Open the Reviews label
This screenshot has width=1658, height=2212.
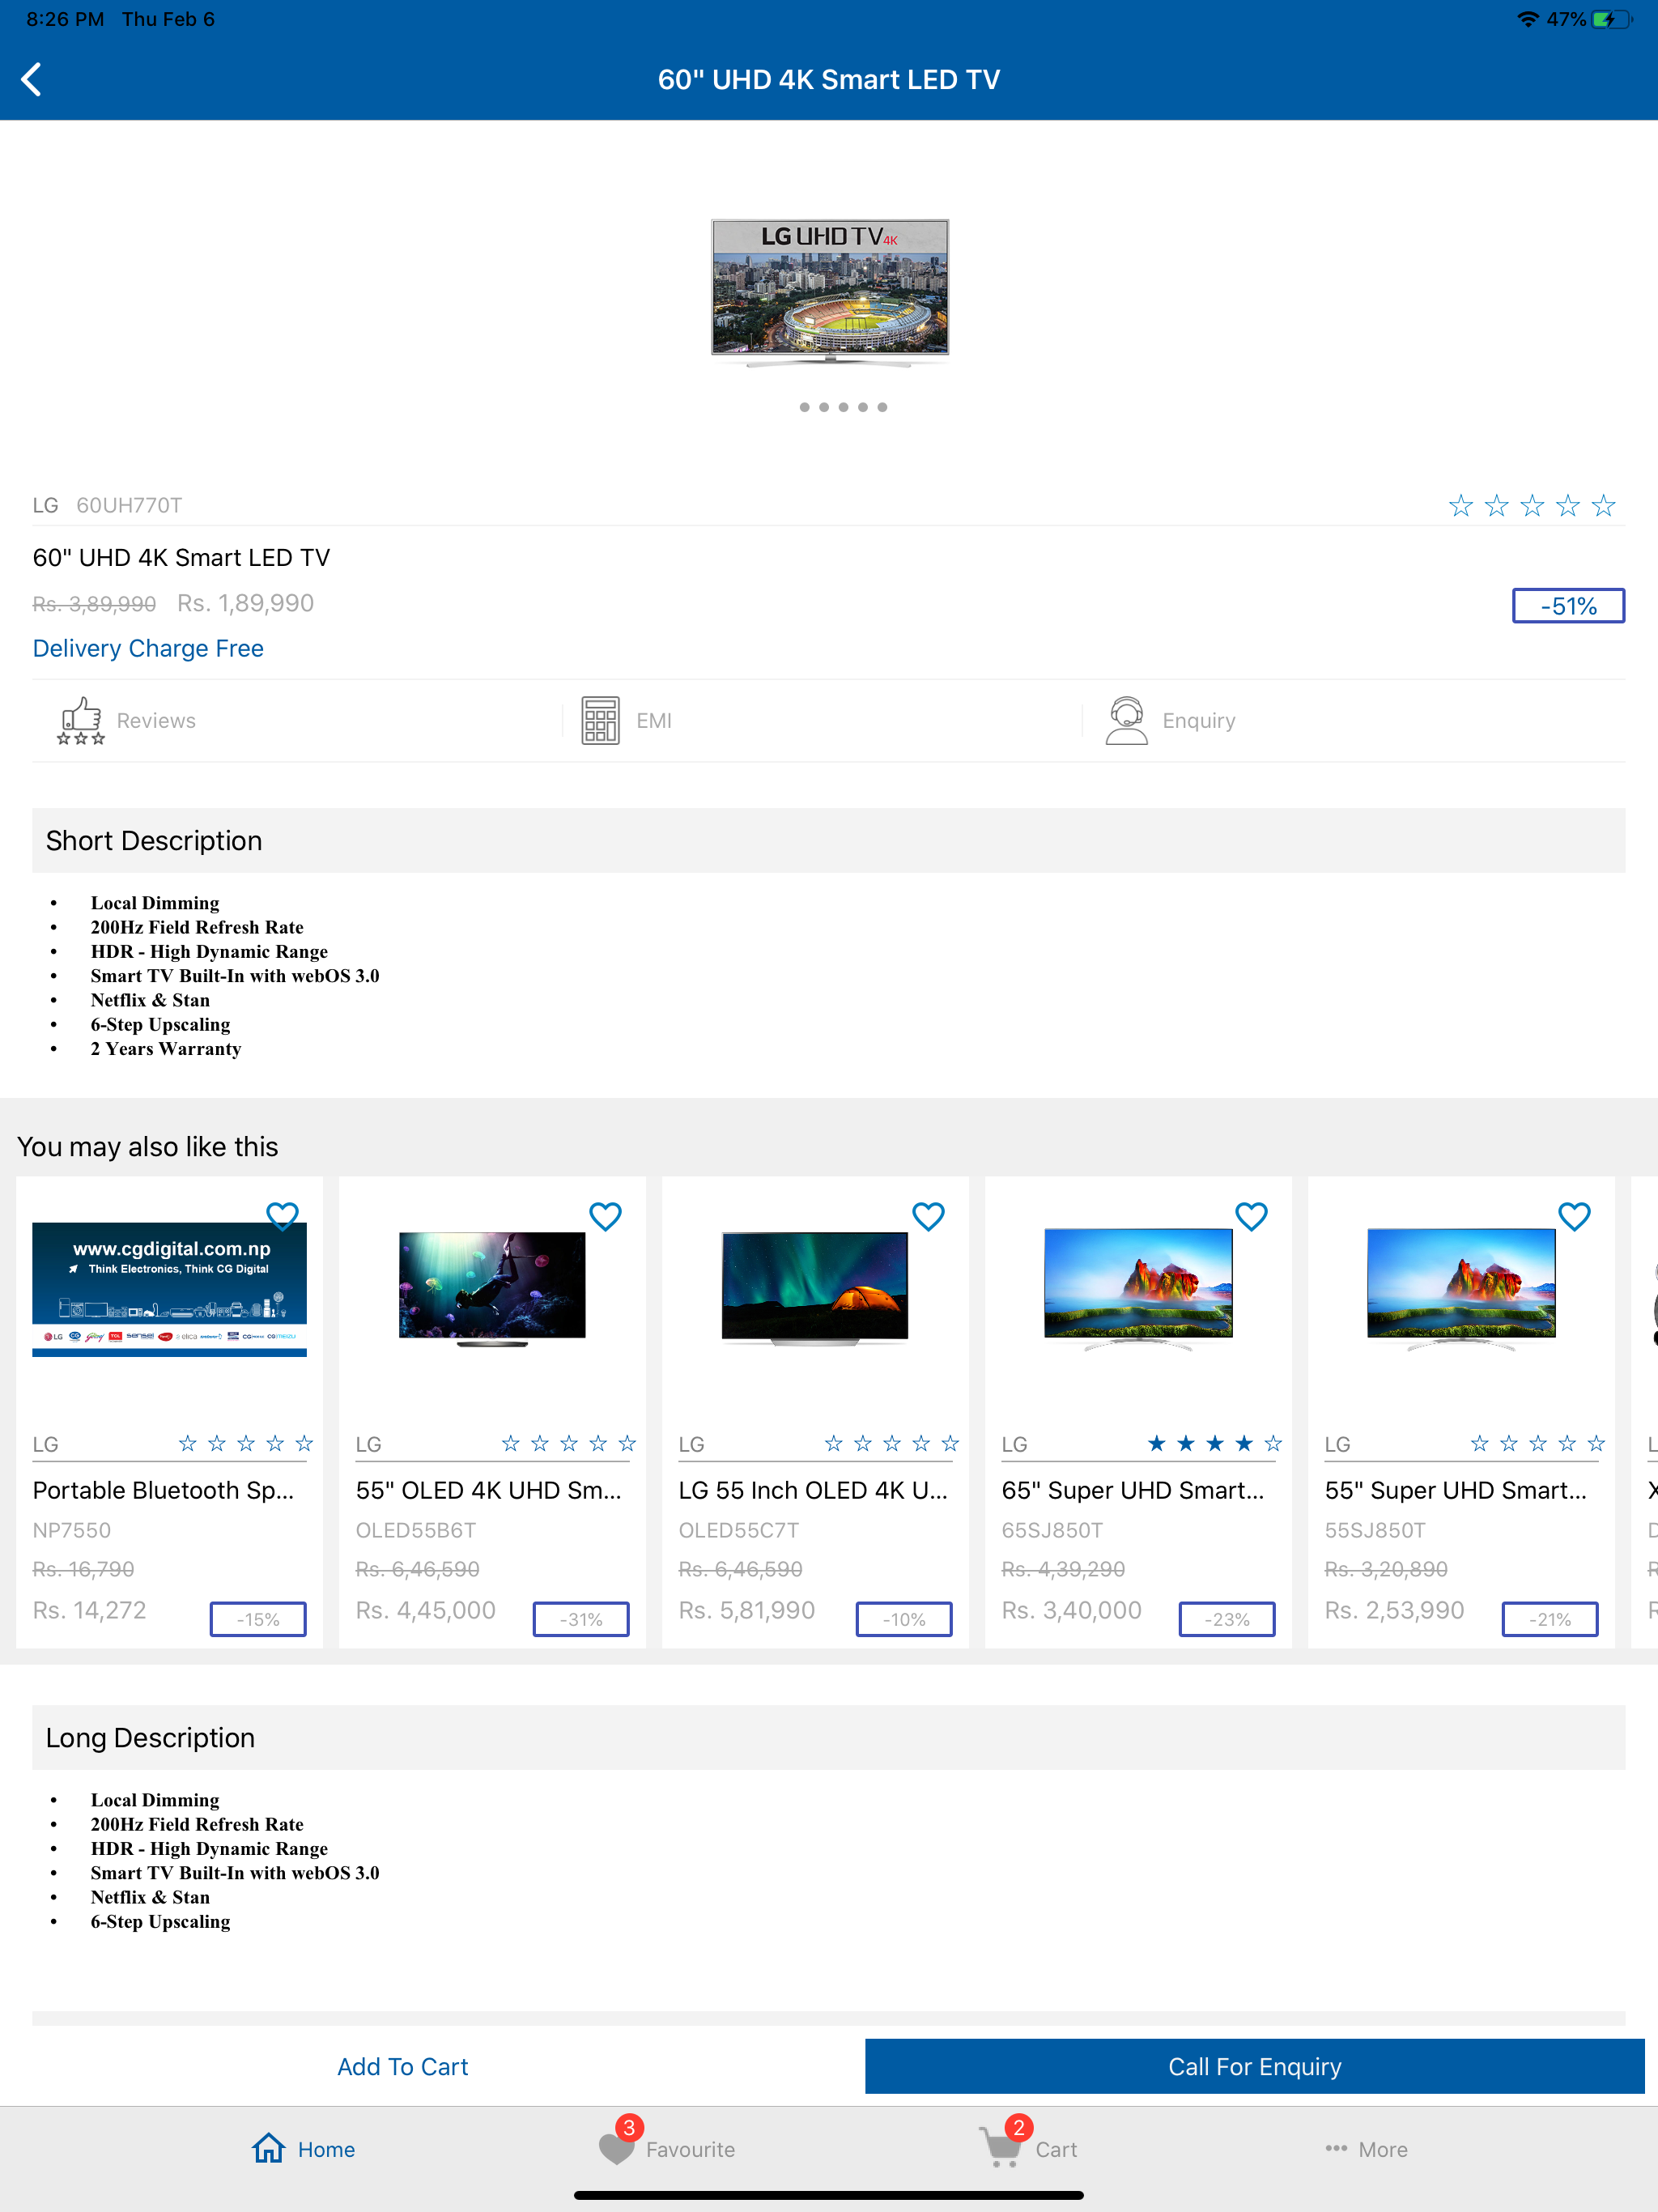156,721
